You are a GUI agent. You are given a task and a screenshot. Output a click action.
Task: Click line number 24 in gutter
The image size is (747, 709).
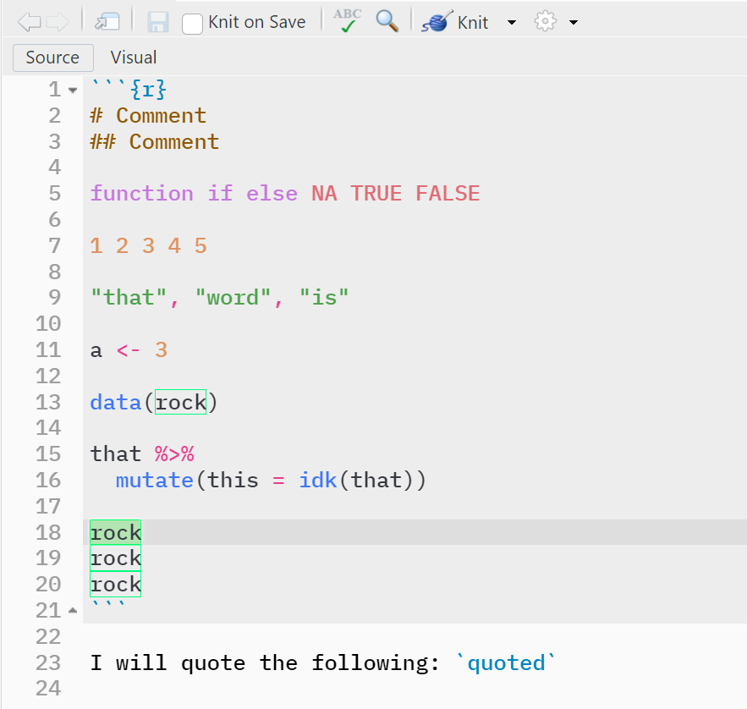(48, 689)
